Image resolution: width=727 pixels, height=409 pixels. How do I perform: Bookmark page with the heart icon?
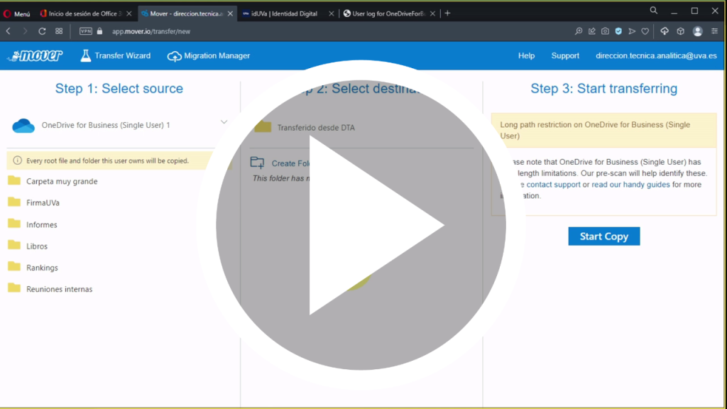(645, 31)
